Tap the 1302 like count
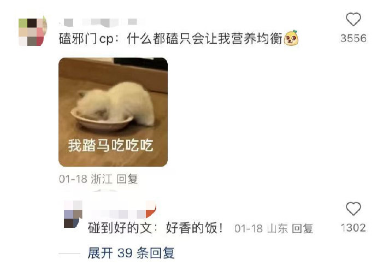This screenshot has width=377, height=271. pyautogui.click(x=354, y=228)
